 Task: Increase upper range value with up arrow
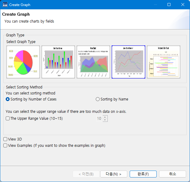coord(105,117)
